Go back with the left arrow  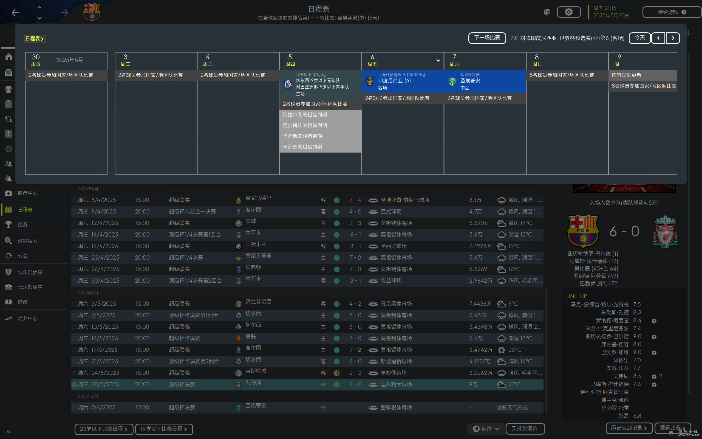click(15, 13)
